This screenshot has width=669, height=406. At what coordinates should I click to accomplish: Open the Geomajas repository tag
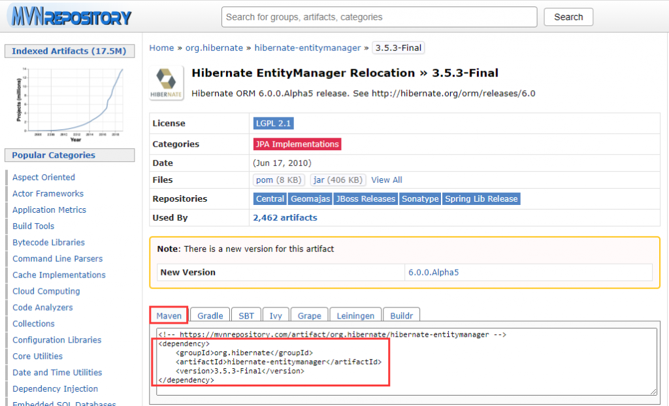point(310,198)
